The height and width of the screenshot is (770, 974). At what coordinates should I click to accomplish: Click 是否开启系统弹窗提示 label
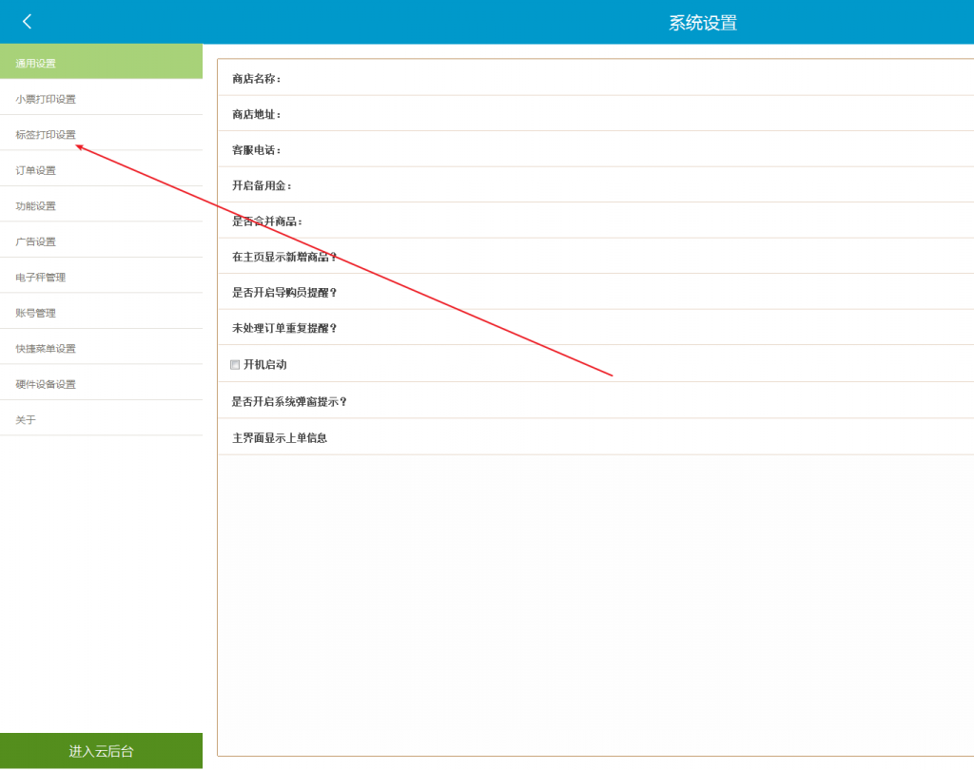point(289,402)
